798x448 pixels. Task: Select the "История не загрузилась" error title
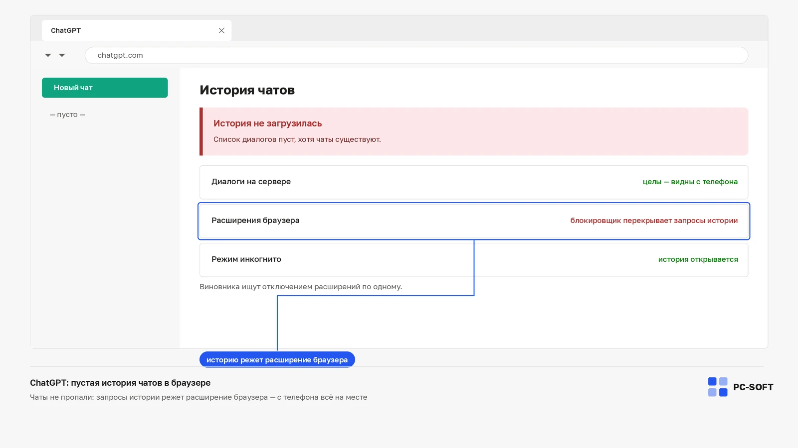267,123
